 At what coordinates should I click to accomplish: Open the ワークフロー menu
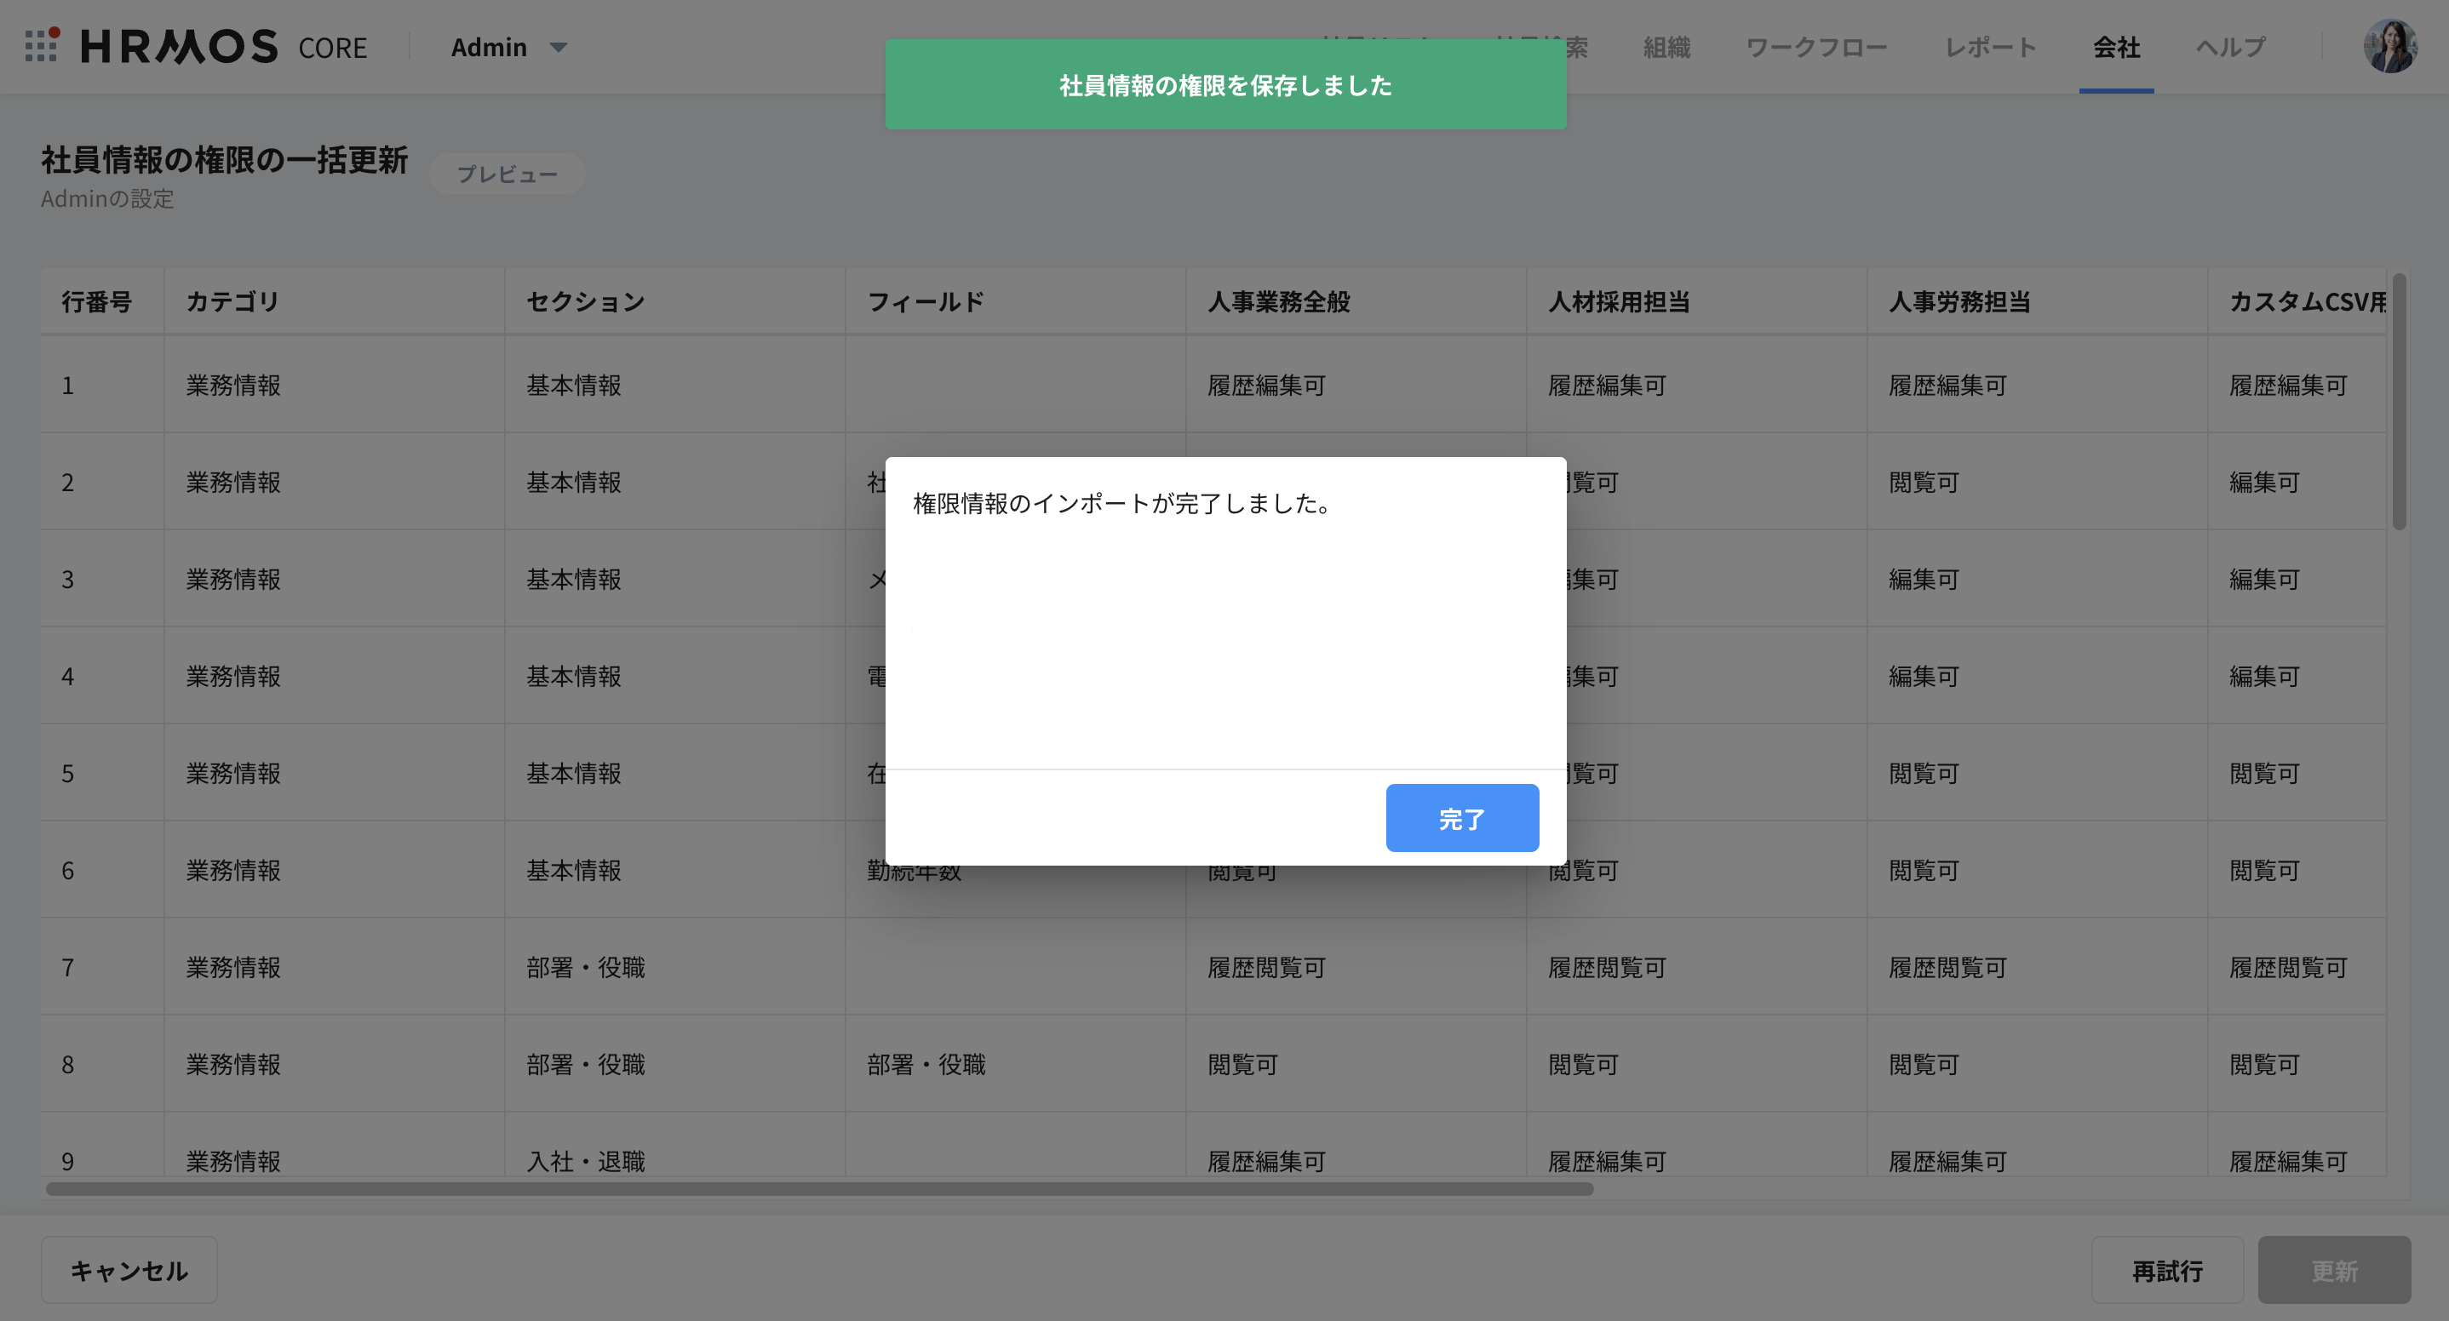(1817, 47)
